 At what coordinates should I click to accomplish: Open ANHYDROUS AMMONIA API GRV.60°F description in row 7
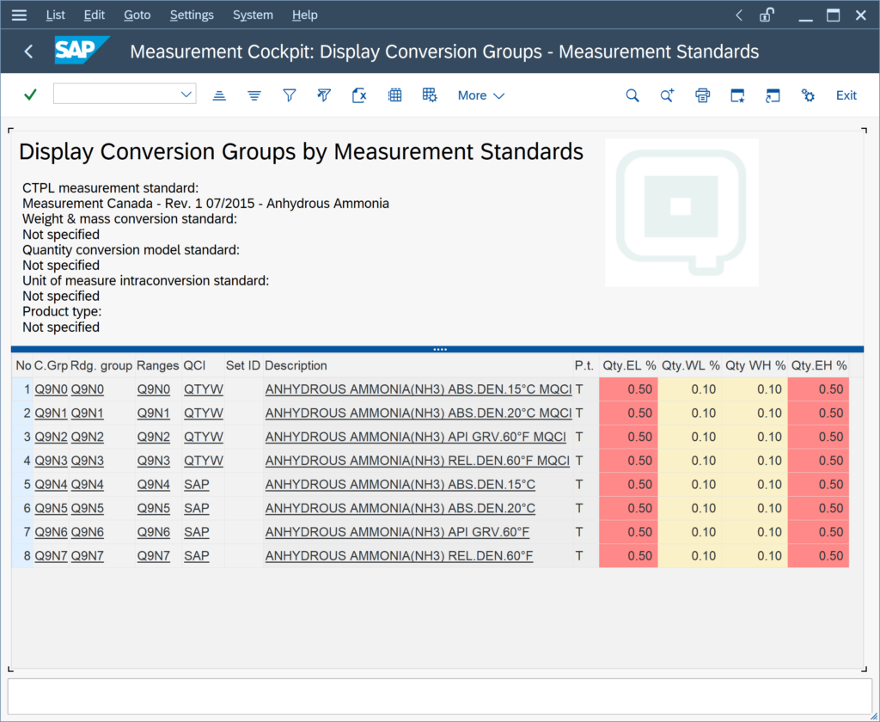click(x=397, y=532)
